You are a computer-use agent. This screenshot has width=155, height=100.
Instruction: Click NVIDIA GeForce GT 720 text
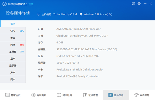click(77, 56)
